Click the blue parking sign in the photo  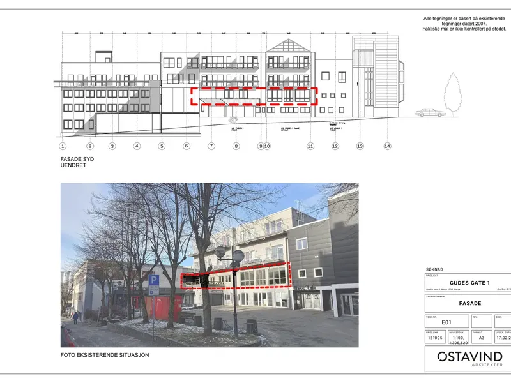(x=154, y=281)
